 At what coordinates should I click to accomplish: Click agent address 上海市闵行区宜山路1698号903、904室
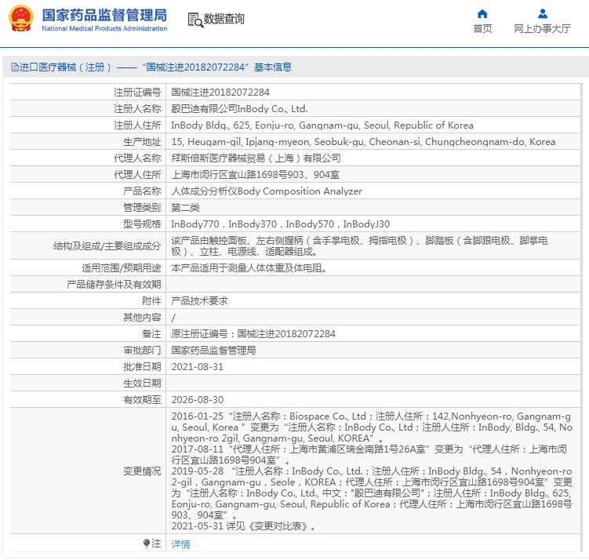(x=255, y=175)
